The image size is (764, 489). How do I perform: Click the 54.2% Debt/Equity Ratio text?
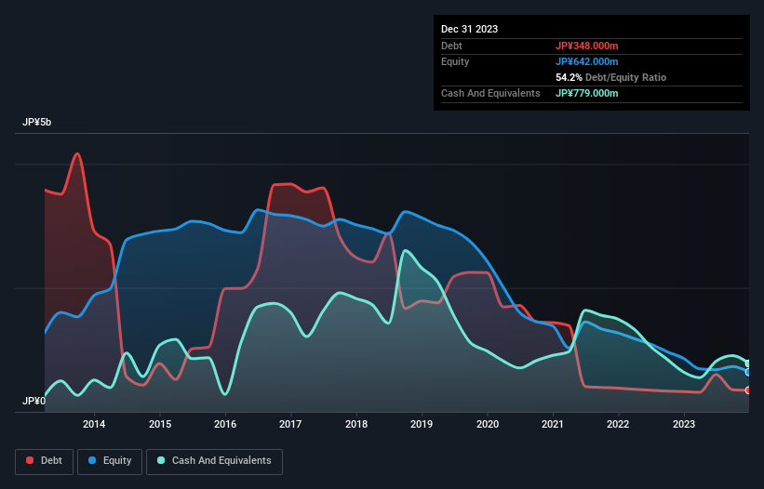610,77
